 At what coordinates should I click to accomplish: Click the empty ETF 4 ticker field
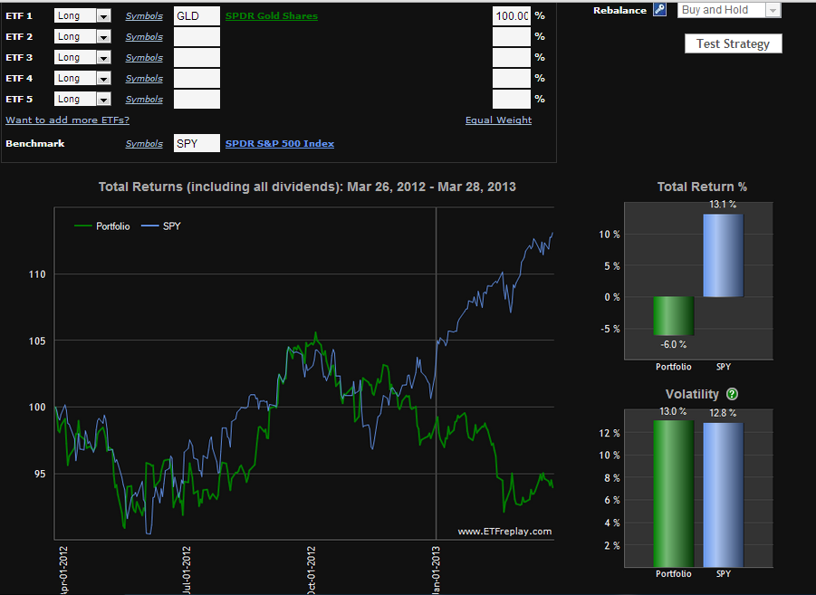(197, 79)
